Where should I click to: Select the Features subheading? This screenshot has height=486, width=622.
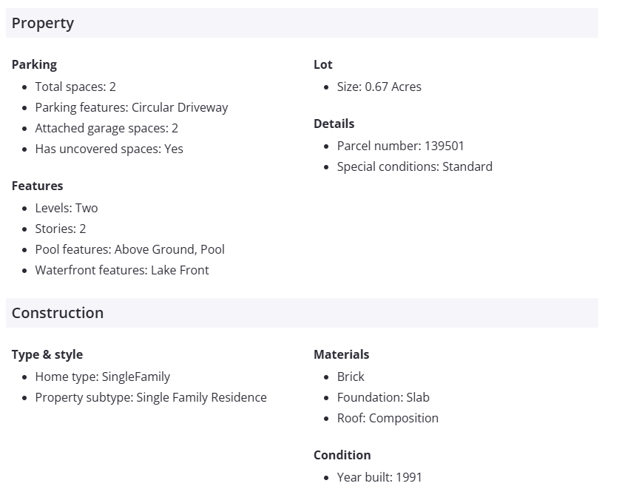click(37, 186)
